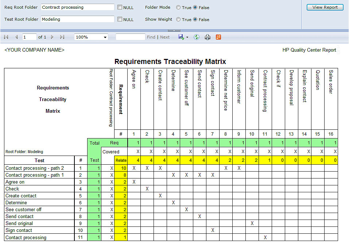
Task: Print the report using printer icon
Action: [x=208, y=37]
